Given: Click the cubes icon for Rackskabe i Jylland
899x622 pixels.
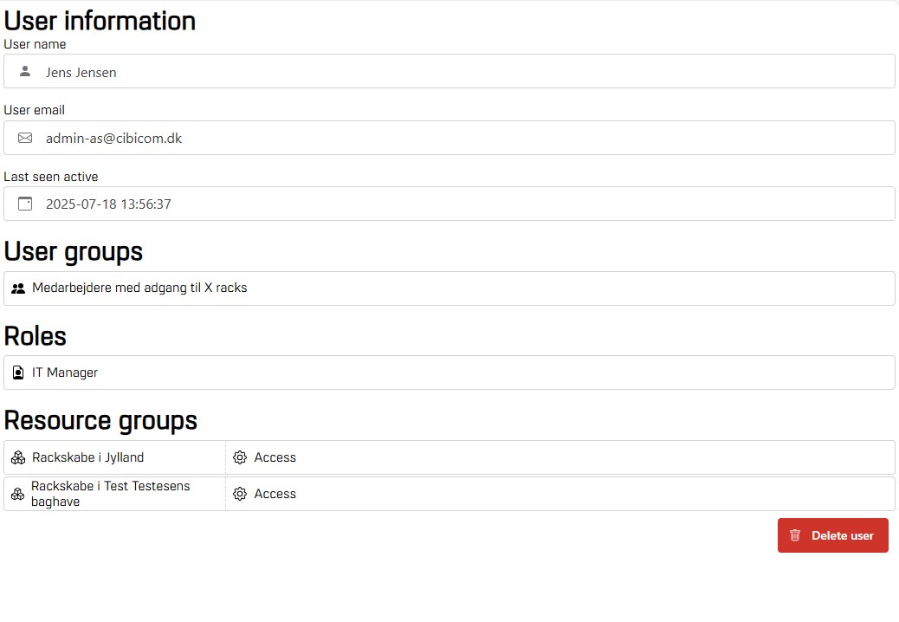Looking at the screenshot, I should [x=18, y=457].
